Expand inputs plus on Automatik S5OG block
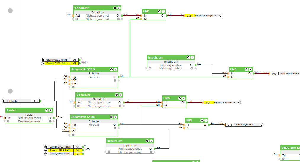 [73, 135]
